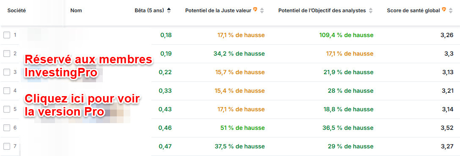Enable the checkbox for row 6
Viewport: 460px width, 156px height.
point(7,128)
